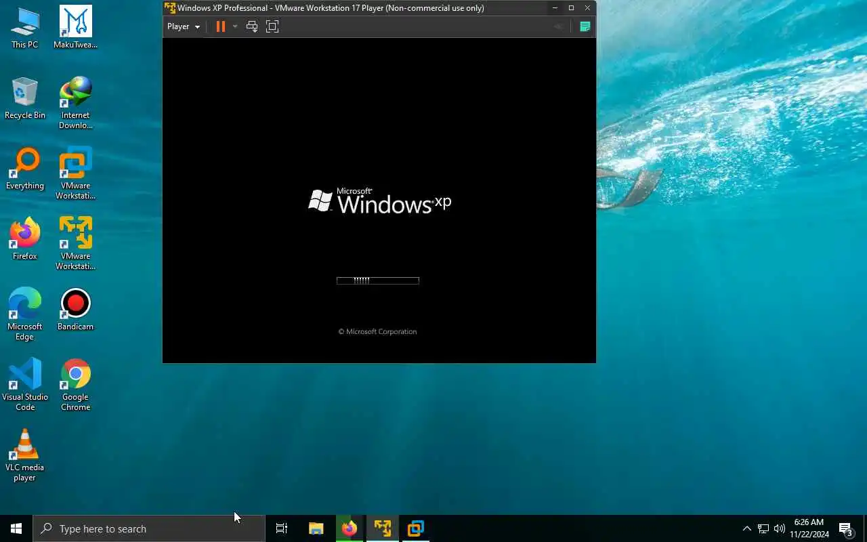Select the blue VMware Workstation desktop shortcut

[75, 173]
